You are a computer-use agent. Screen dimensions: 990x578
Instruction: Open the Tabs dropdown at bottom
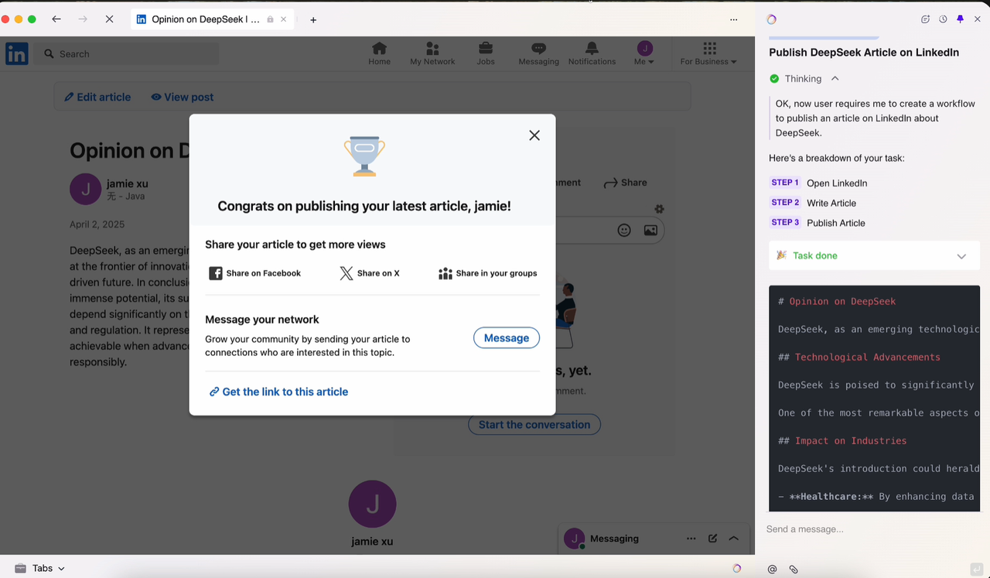point(40,568)
